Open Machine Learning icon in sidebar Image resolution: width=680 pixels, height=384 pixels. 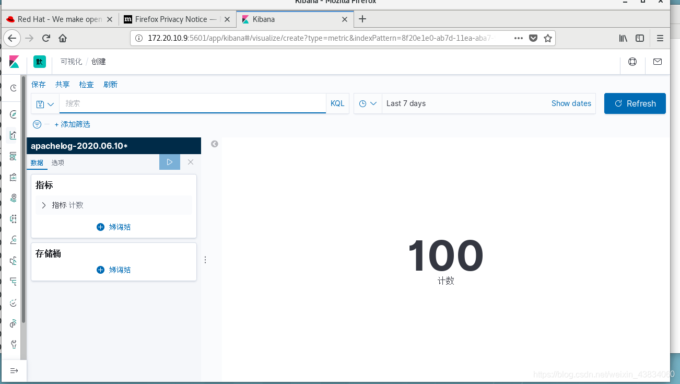click(x=14, y=219)
